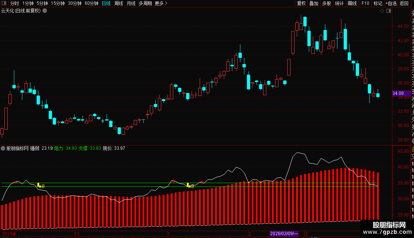Click the 25.00 indicator axis label

pos(403,215)
